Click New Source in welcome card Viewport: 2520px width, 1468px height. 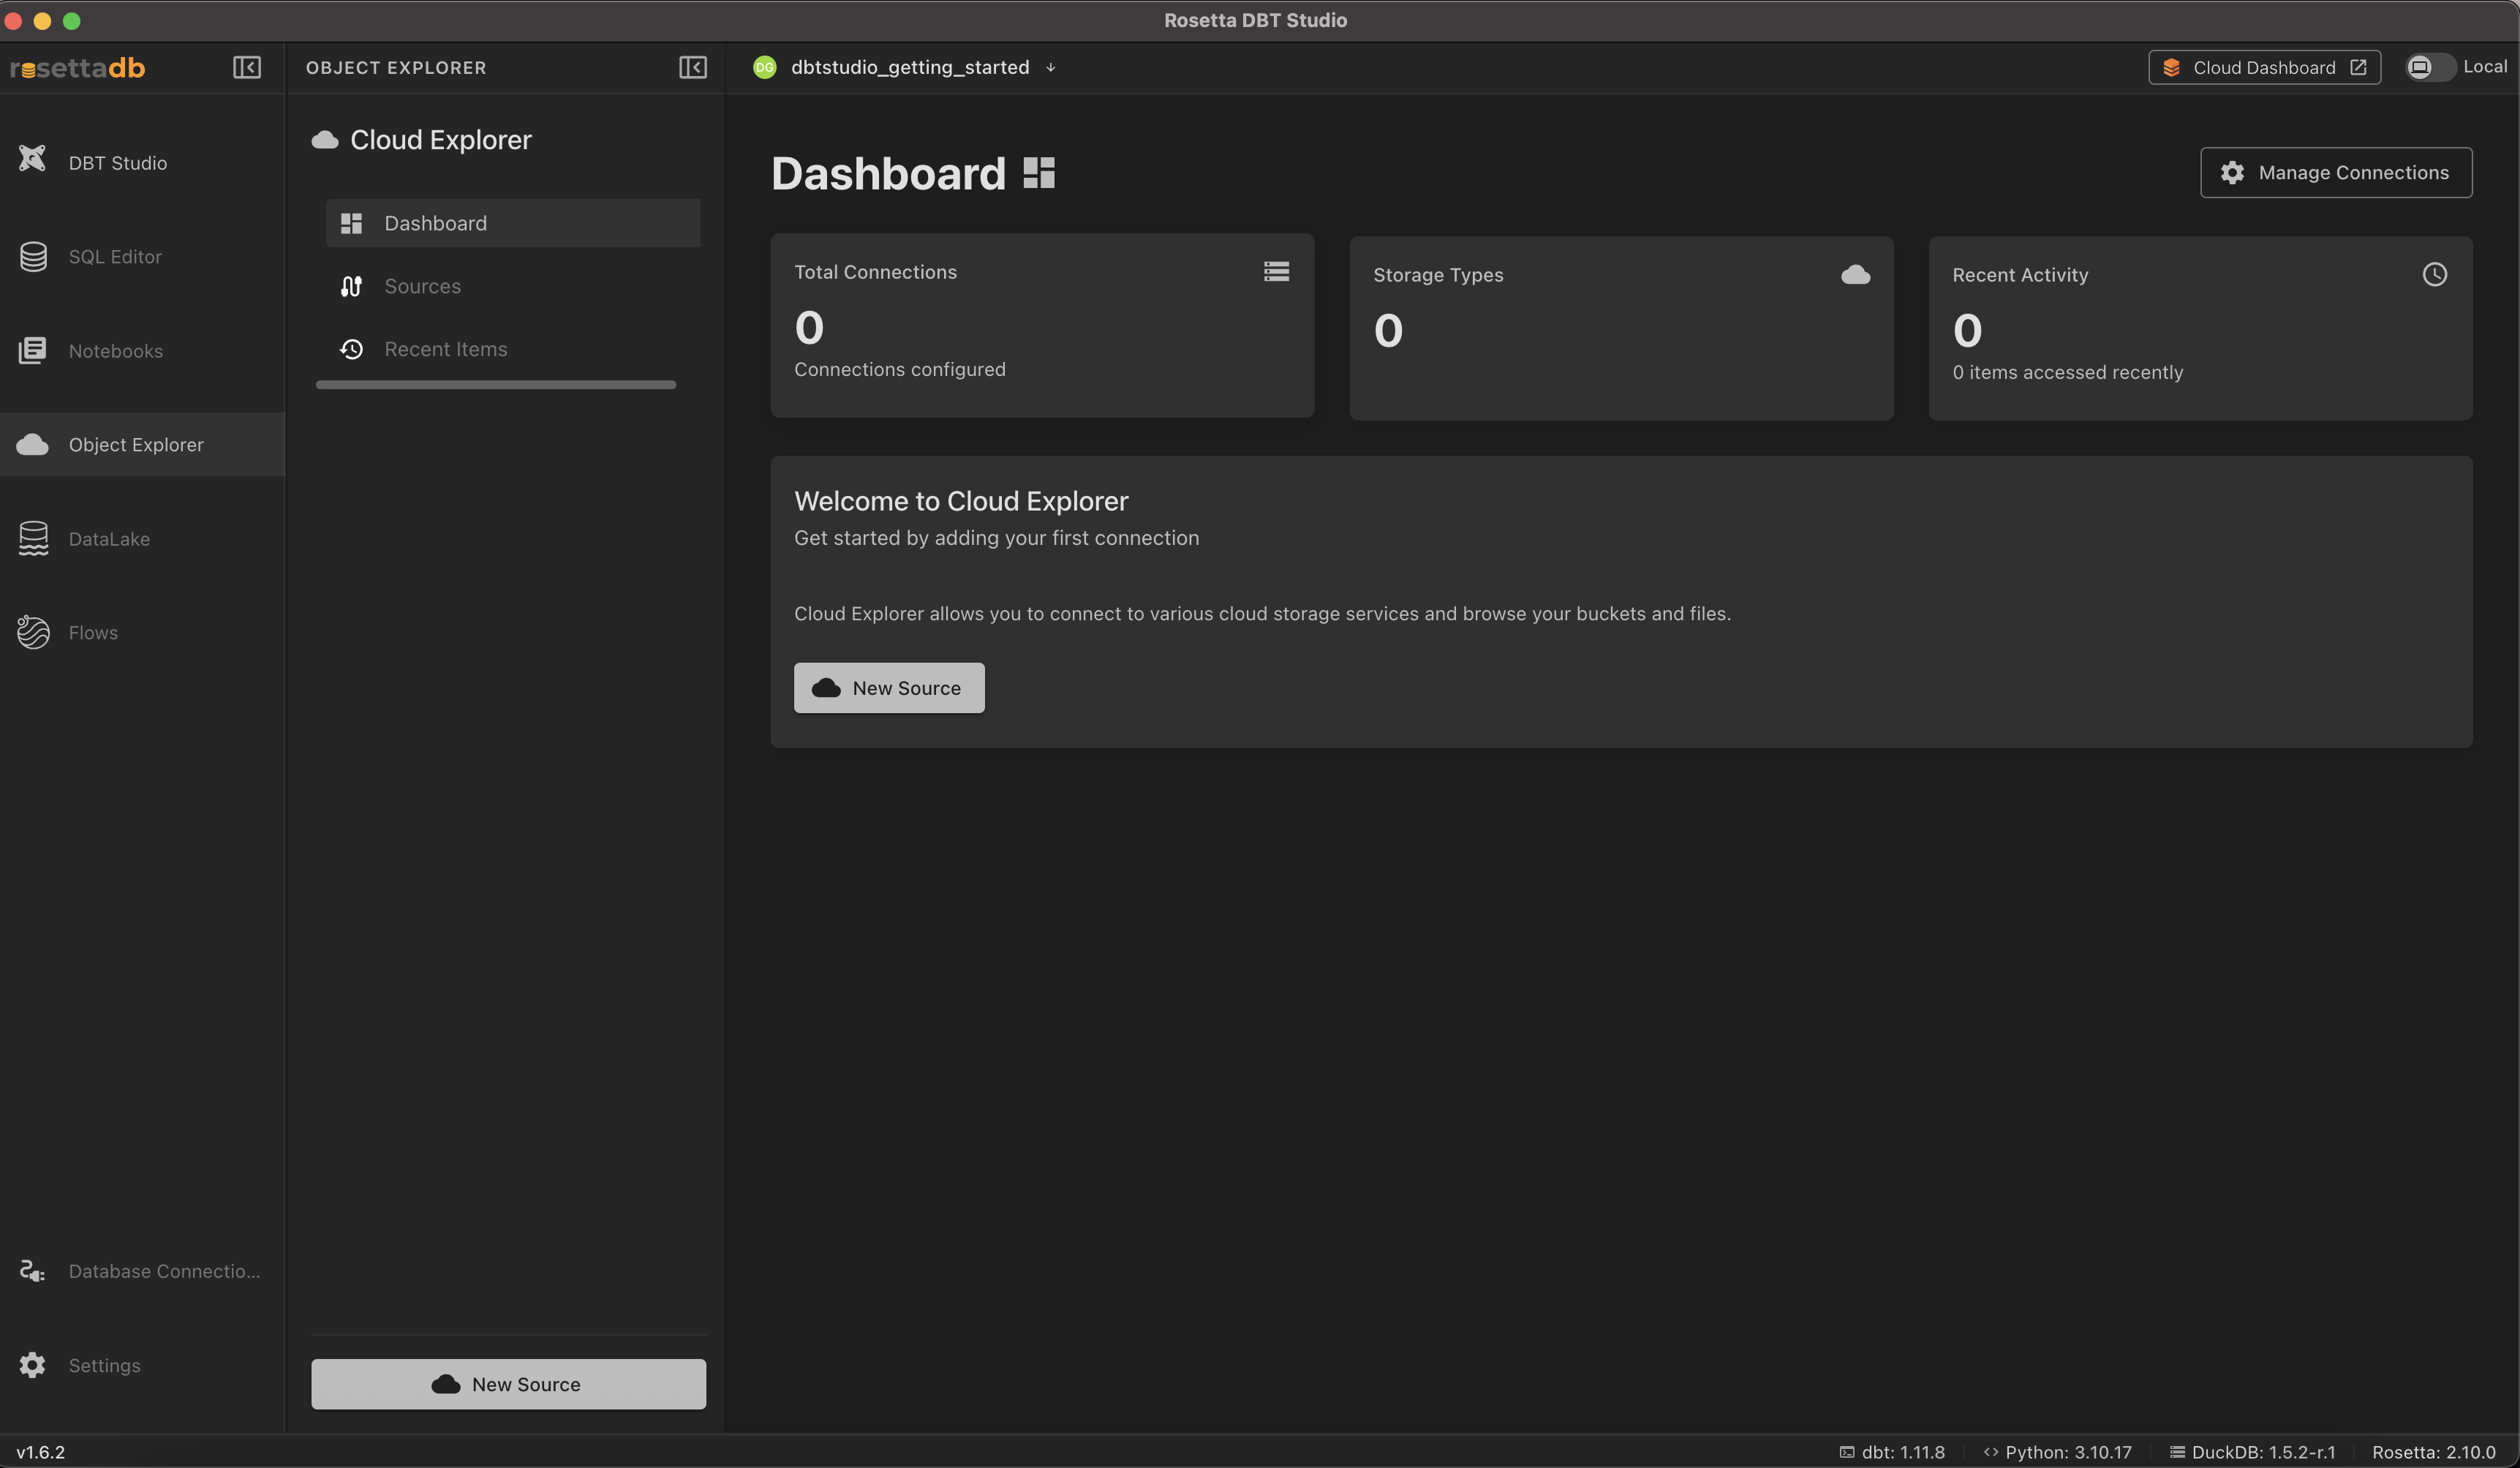pyautogui.click(x=889, y=688)
